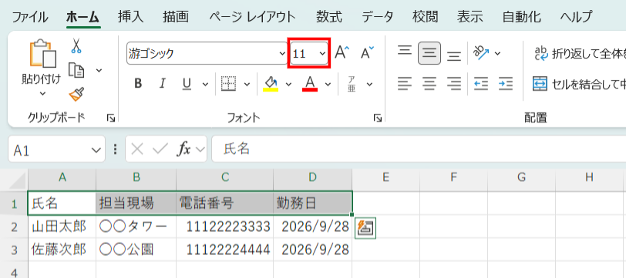Expand the font size dropdown arrow
The width and height of the screenshot is (626, 278).
pos(322,53)
